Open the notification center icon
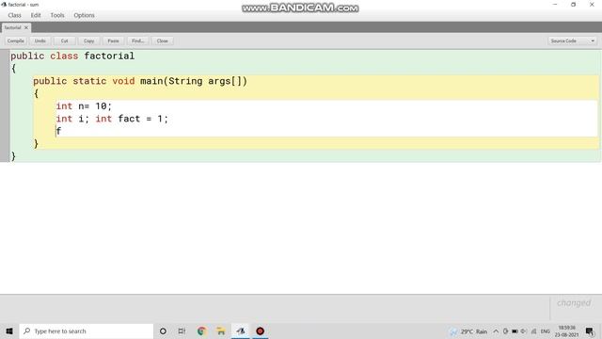The width and height of the screenshot is (602, 339). [590, 331]
